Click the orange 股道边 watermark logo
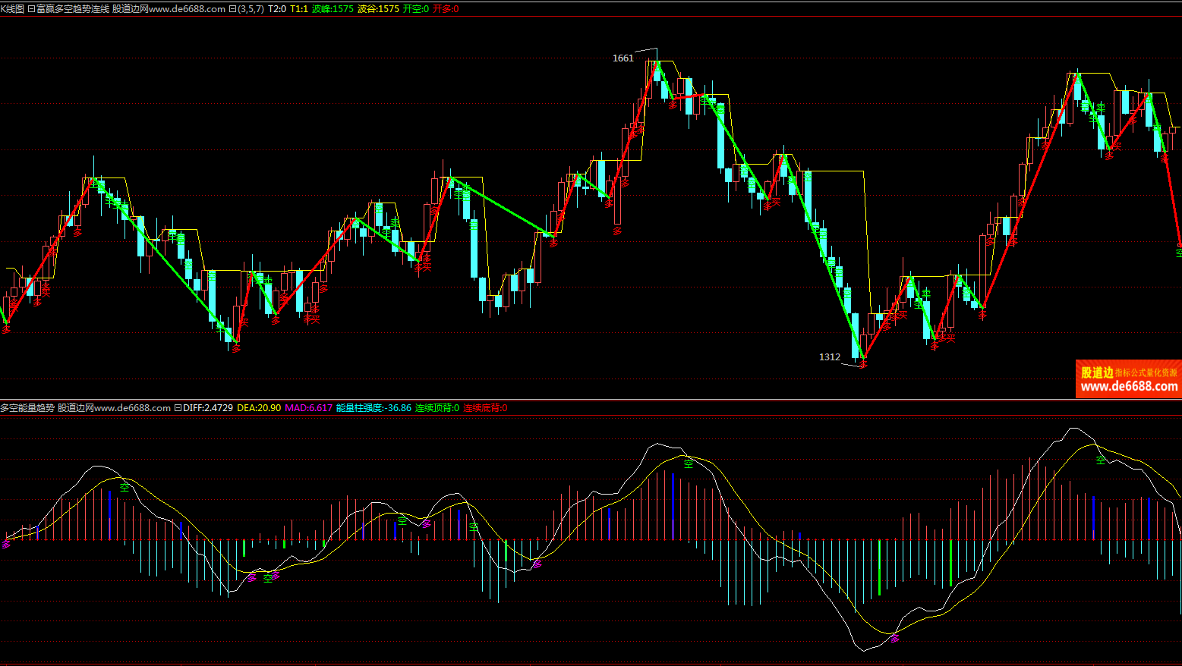 click(1096, 372)
